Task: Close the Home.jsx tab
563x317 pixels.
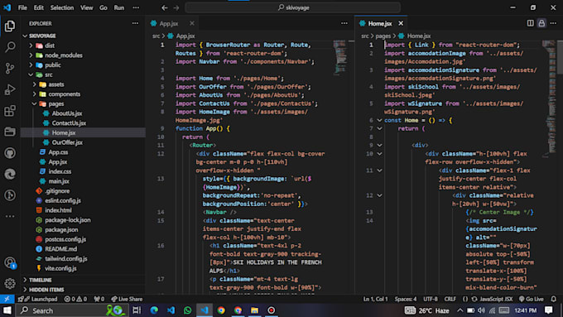Action: pyautogui.click(x=401, y=23)
